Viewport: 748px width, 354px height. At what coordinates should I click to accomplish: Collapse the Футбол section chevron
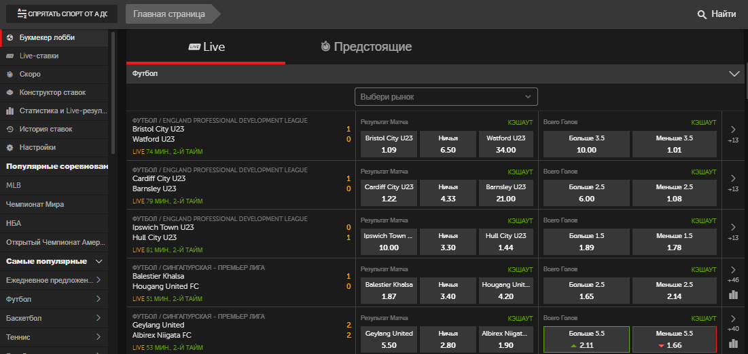point(734,74)
